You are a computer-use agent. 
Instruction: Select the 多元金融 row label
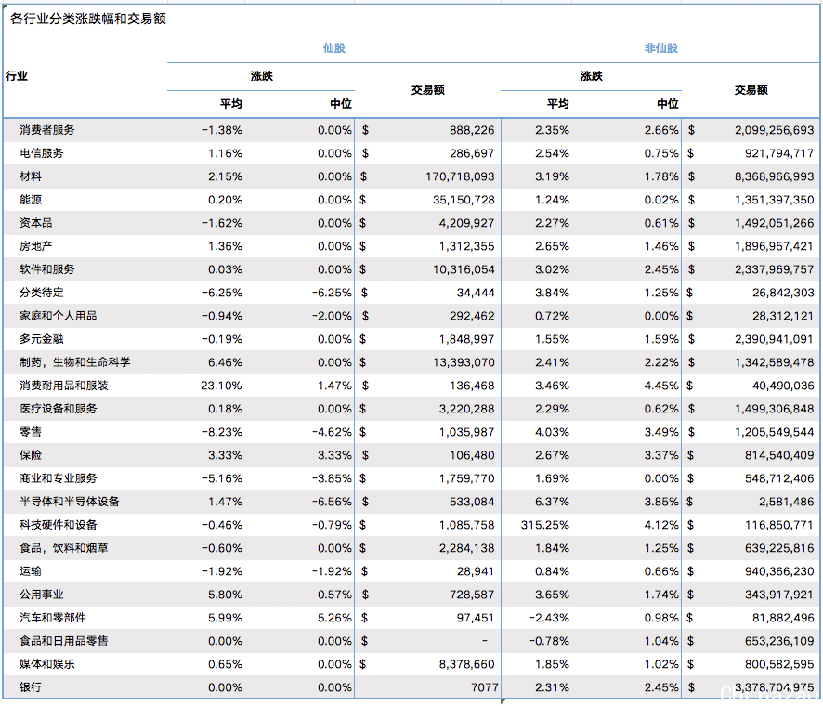pos(42,339)
